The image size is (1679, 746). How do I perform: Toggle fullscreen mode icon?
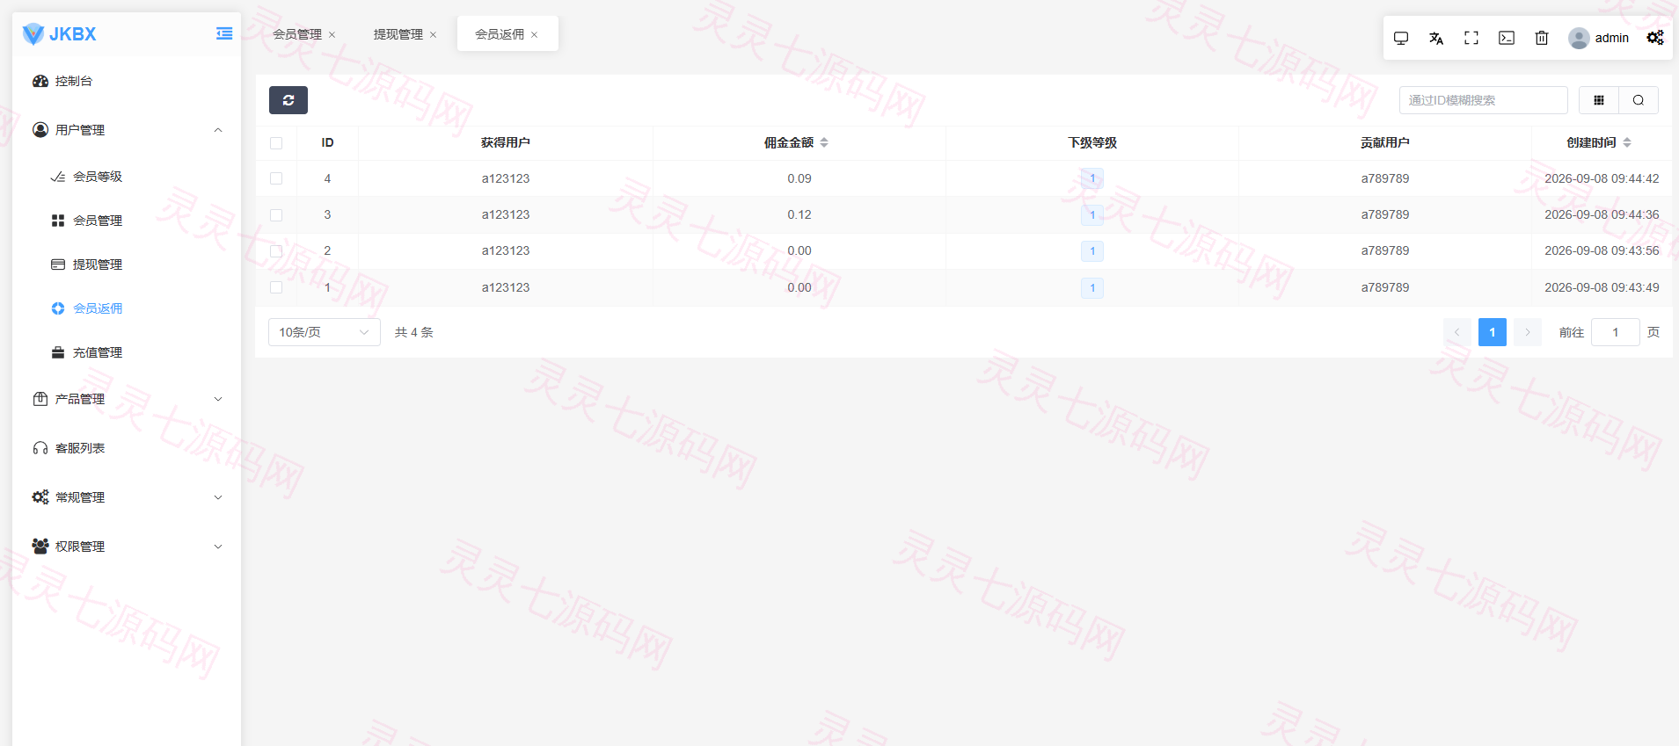coord(1471,38)
